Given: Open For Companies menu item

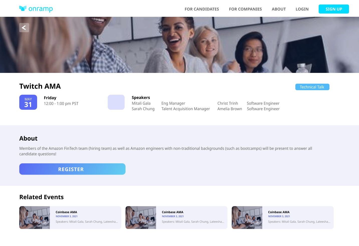Looking at the screenshot, I should coord(245,9).
